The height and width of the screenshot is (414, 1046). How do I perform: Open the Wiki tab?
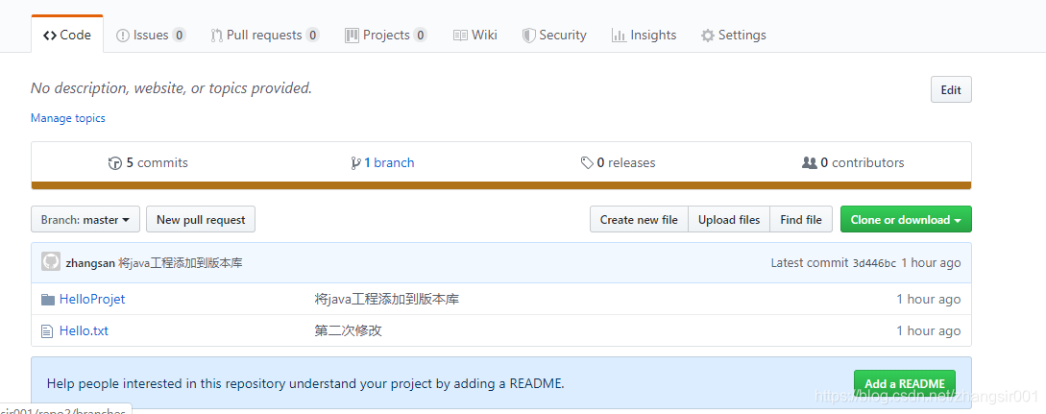point(474,36)
